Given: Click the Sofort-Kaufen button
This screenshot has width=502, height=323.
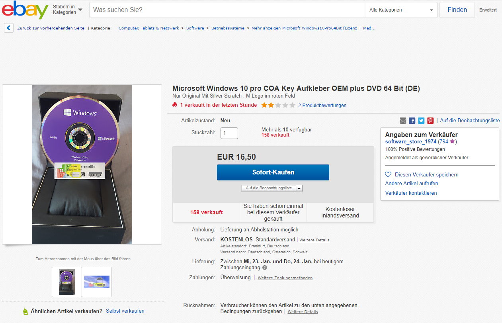Looking at the screenshot, I should tap(273, 172).
